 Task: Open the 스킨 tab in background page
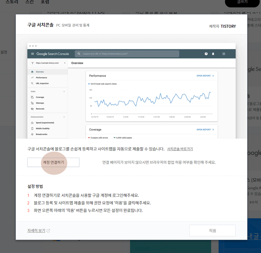click(29, 2)
